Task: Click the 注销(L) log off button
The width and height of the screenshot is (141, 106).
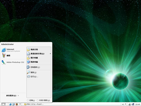Action: click(x=31, y=100)
